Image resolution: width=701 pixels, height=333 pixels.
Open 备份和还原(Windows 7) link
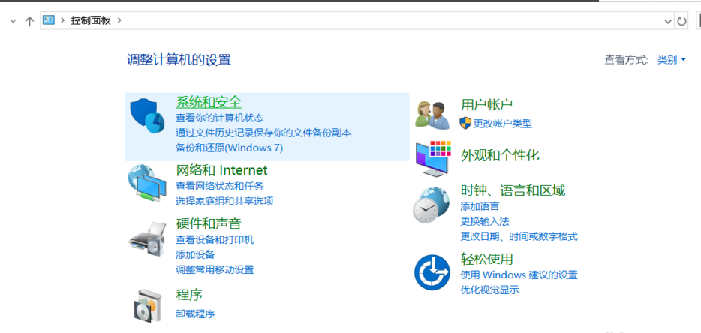229,148
